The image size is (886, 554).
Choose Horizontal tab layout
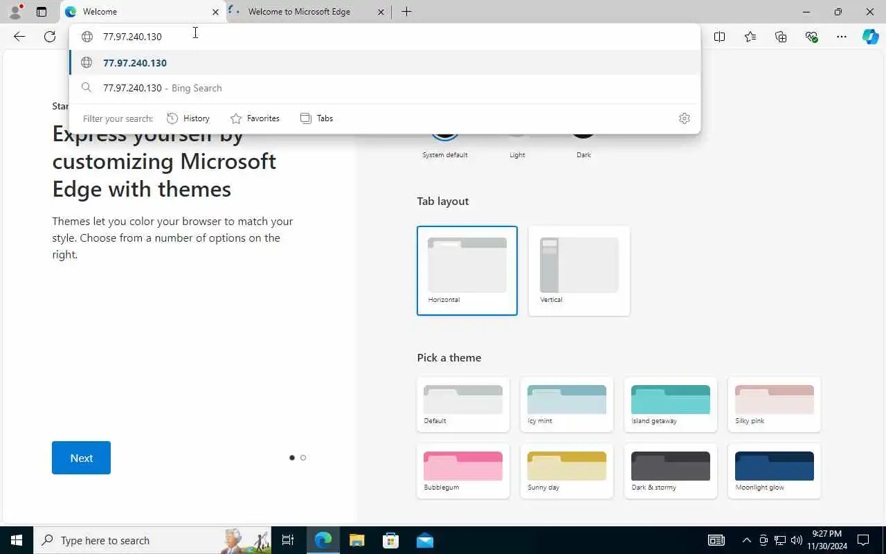click(x=467, y=271)
